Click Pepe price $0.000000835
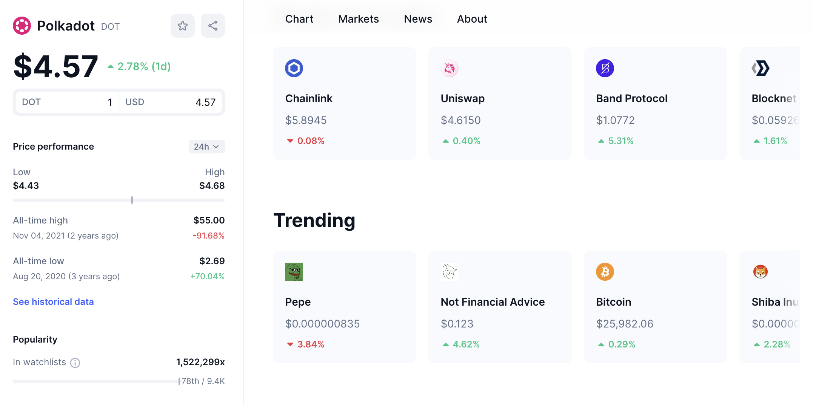 click(x=323, y=324)
